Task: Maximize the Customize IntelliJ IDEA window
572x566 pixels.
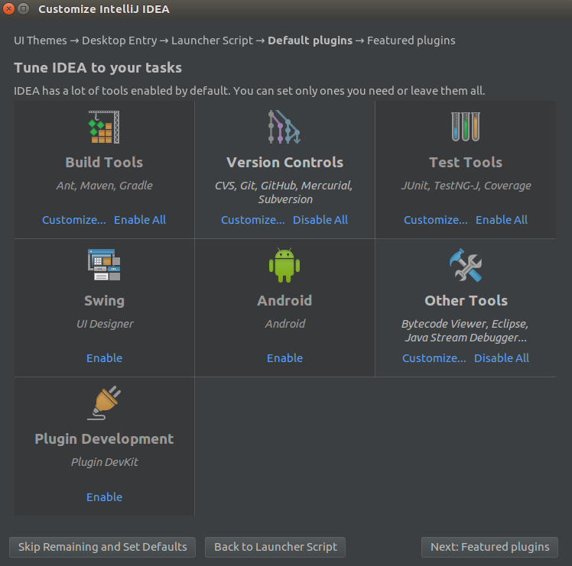Action: pos(24,8)
